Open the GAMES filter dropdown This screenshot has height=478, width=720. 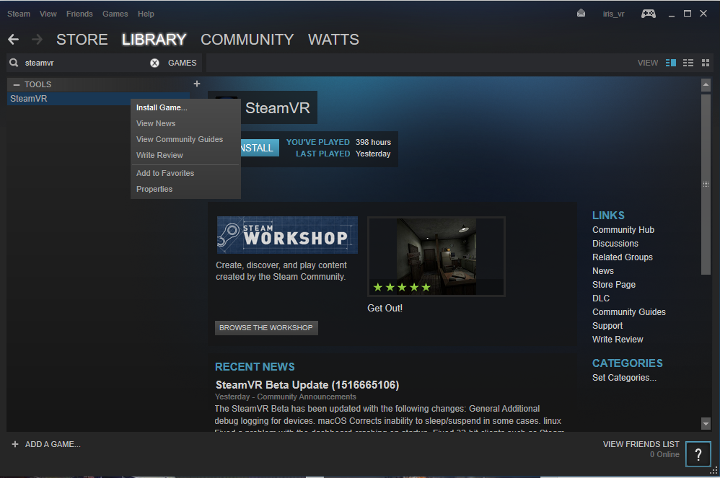[x=183, y=63]
